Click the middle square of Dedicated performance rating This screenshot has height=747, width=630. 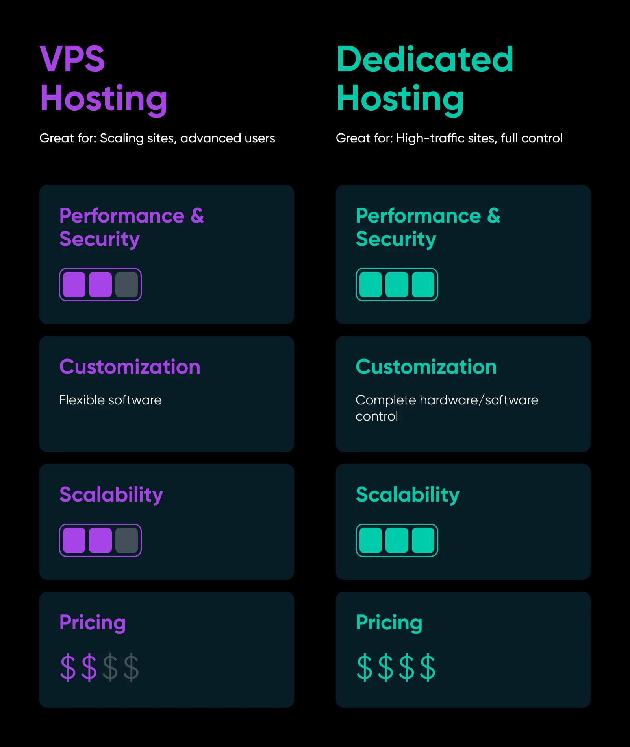[x=397, y=284]
